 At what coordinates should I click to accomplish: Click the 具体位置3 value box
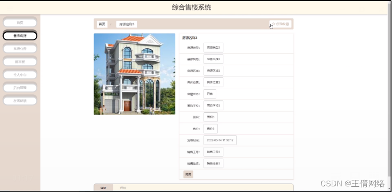[213, 83]
